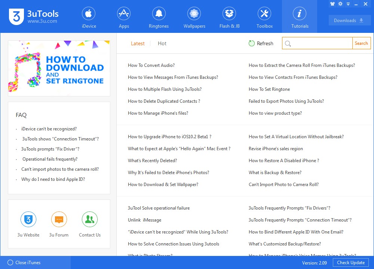Image resolution: width=374 pixels, height=269 pixels.
Task: Open 'Unlink iMessage' tutorial
Action: point(144,220)
